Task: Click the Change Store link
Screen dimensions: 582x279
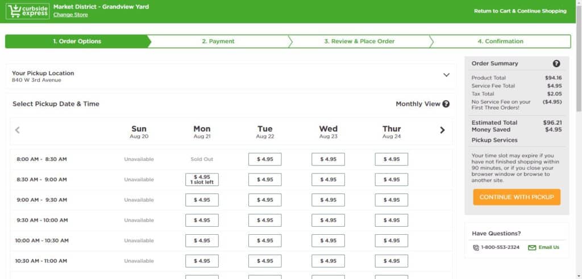Action: pos(70,15)
